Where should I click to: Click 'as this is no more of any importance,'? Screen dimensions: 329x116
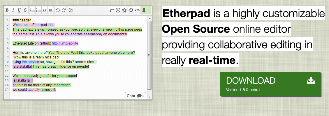(42, 85)
